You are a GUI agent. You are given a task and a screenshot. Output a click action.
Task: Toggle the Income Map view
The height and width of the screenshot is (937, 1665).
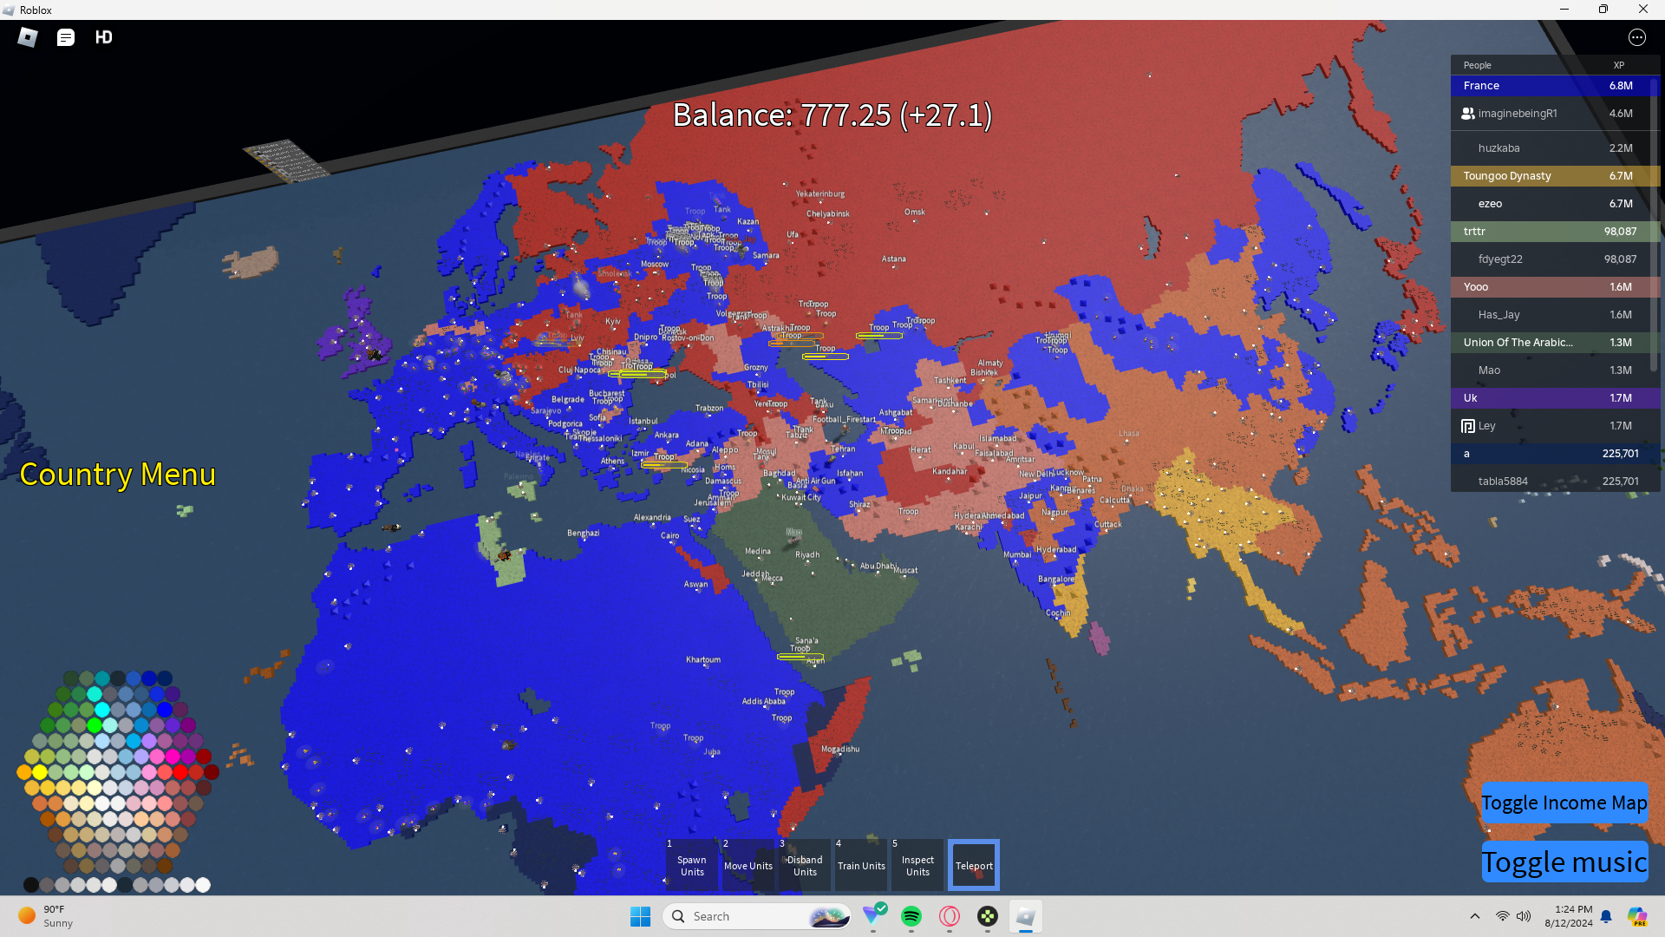click(1564, 803)
